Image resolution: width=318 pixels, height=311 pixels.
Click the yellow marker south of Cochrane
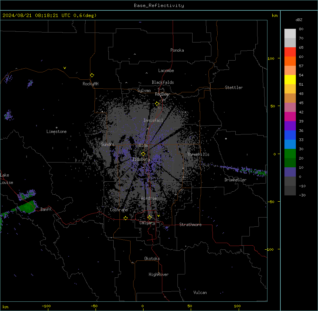(x=125, y=218)
